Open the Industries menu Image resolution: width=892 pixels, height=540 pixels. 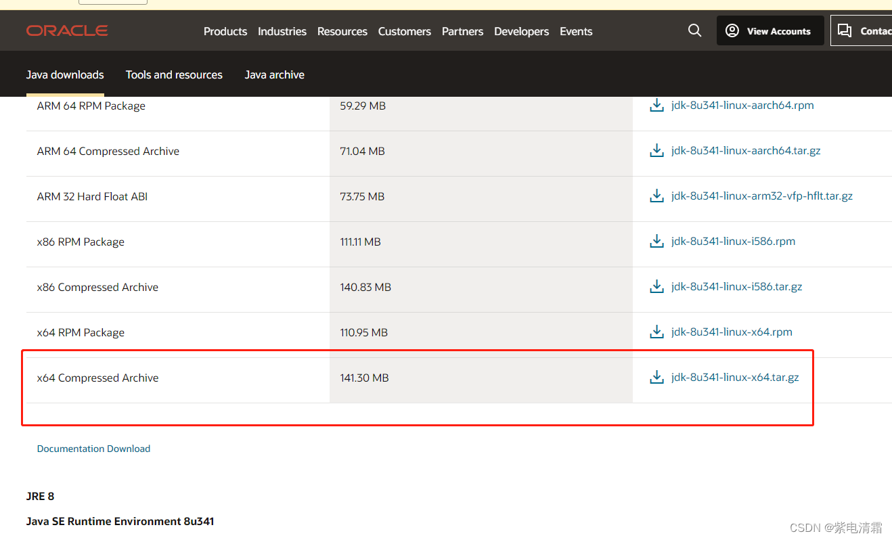click(282, 31)
